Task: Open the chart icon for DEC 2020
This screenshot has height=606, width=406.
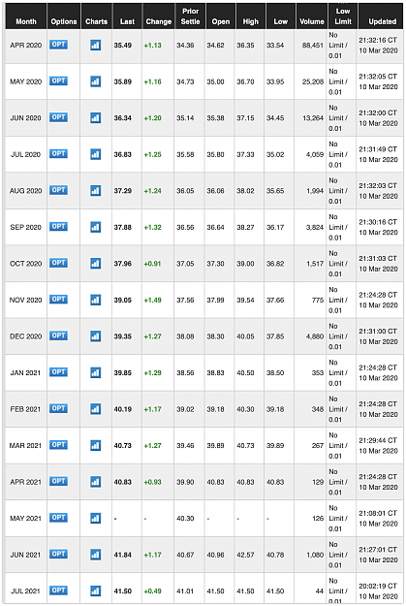Action: pyautogui.click(x=95, y=336)
